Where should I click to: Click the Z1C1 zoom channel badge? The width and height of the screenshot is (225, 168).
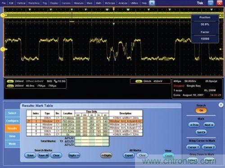[x=10, y=86]
